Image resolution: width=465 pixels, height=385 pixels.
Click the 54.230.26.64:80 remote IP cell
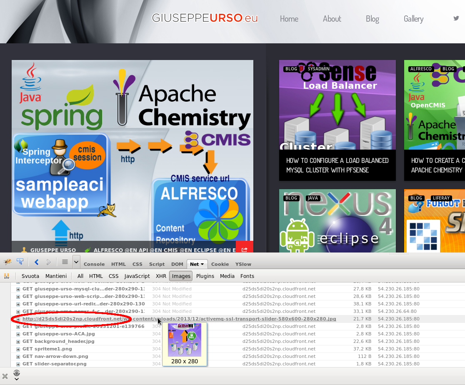click(x=397, y=311)
